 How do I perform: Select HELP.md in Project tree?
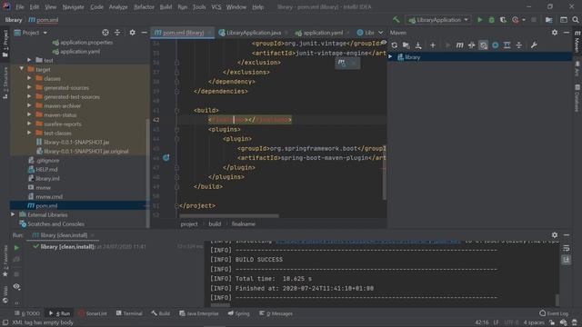click(x=46, y=170)
